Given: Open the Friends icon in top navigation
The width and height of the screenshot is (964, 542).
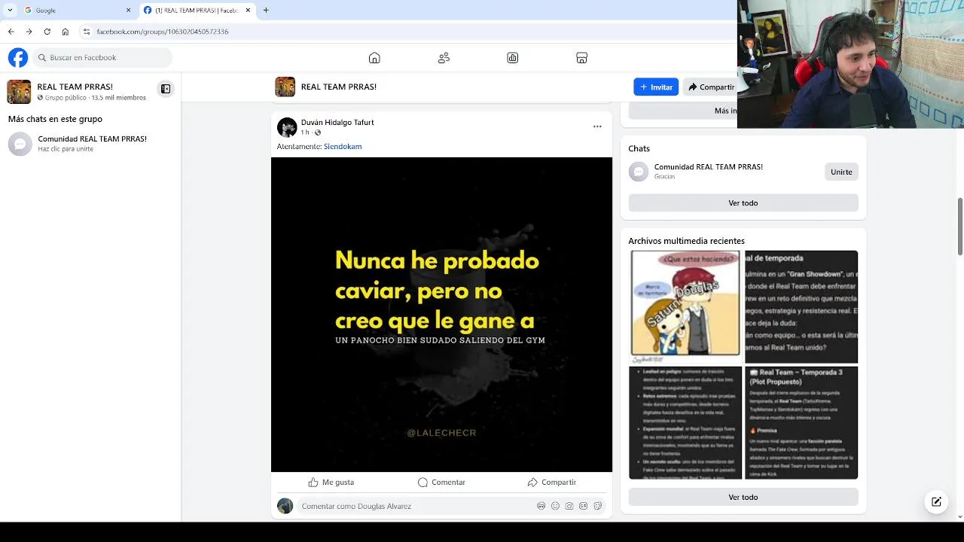Looking at the screenshot, I should [444, 58].
